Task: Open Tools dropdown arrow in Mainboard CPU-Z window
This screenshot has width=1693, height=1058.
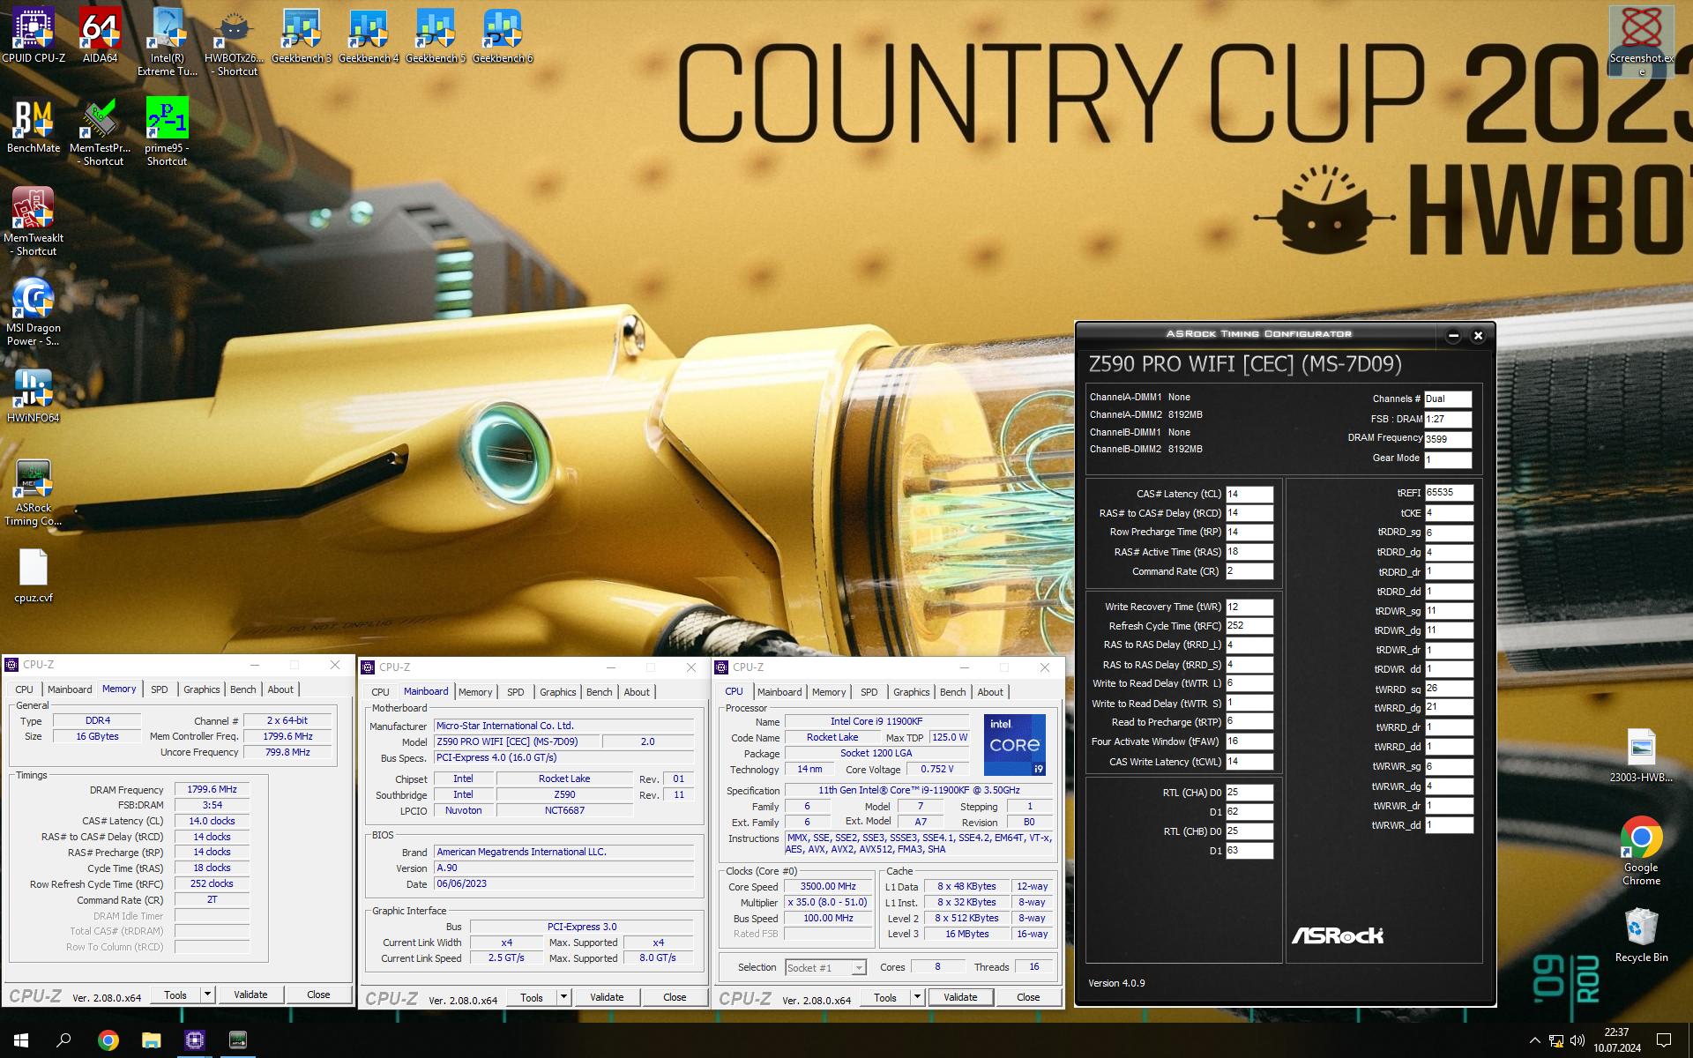Action: [x=563, y=997]
